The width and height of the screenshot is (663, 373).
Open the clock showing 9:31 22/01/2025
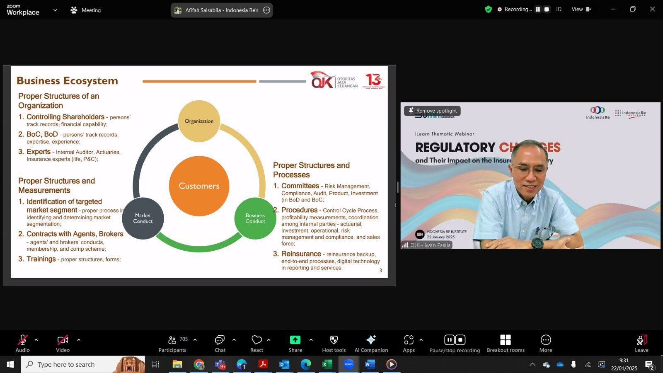[x=624, y=364]
